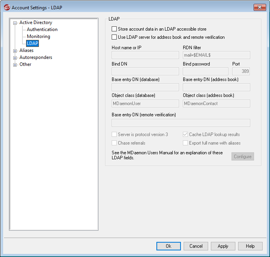Toggle Export full name with aliases

(186, 143)
